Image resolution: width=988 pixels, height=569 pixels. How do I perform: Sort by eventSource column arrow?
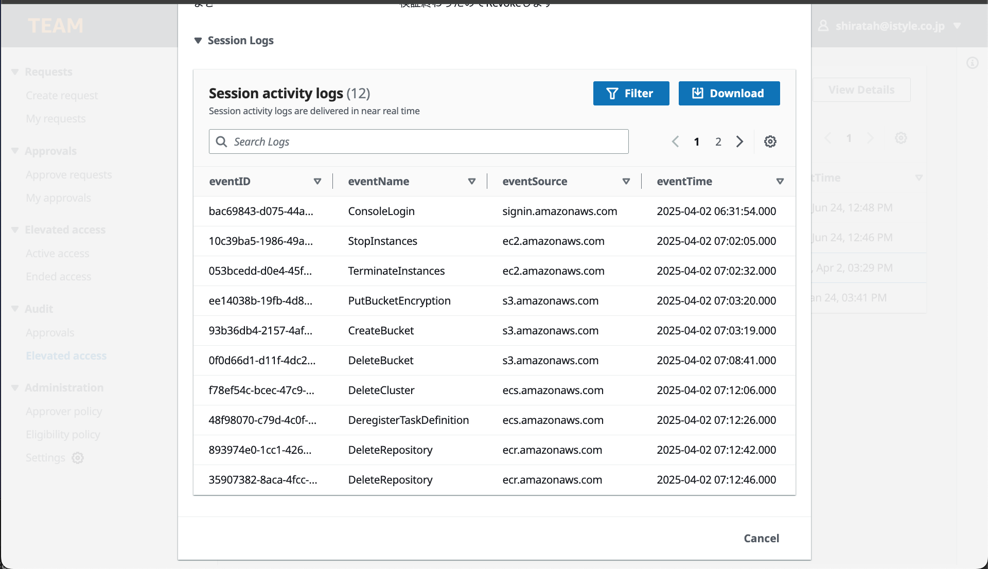tap(626, 181)
